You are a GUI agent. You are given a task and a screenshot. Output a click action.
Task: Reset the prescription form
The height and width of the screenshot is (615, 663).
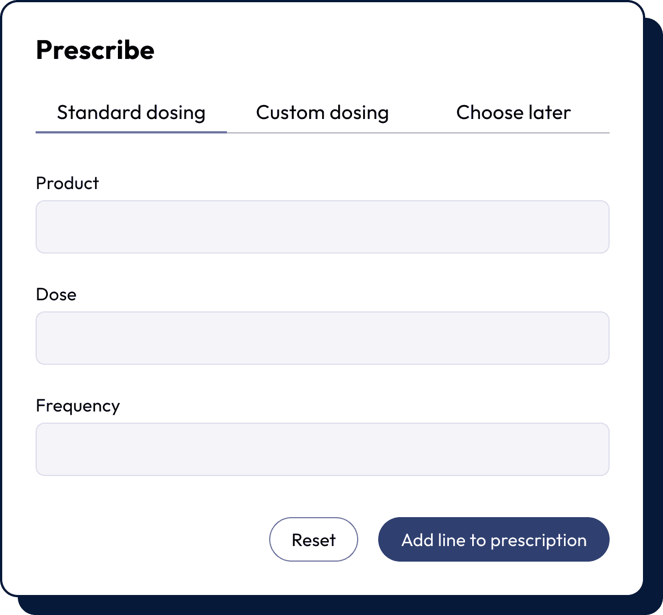click(313, 540)
